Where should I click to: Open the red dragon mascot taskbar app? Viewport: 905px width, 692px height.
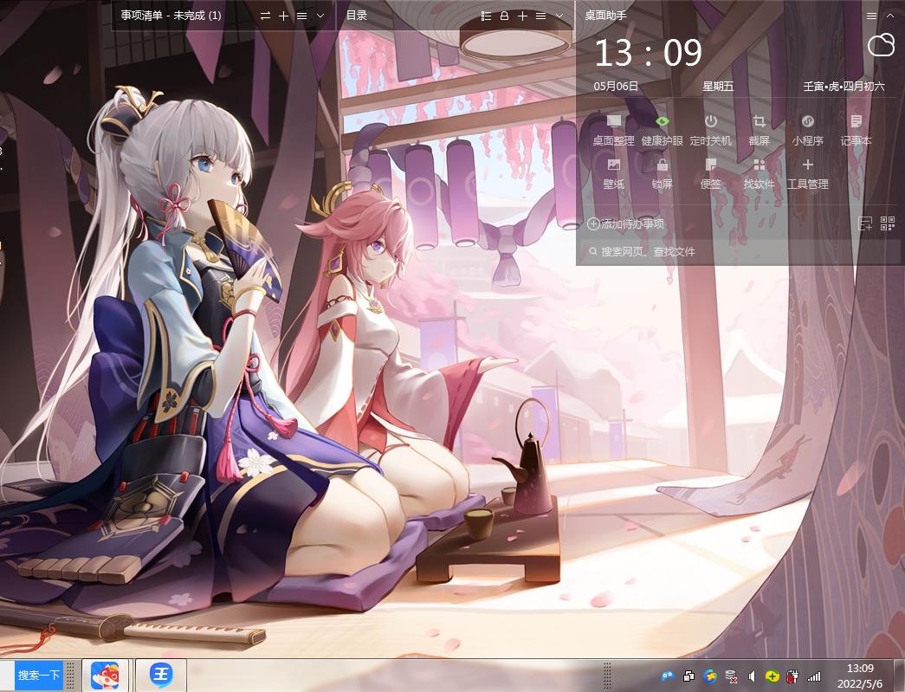coord(105,676)
